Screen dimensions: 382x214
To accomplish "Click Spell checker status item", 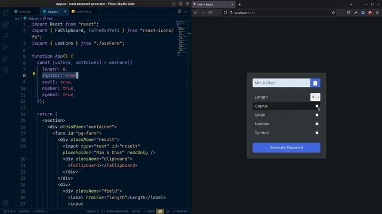I will tap(149, 212).
